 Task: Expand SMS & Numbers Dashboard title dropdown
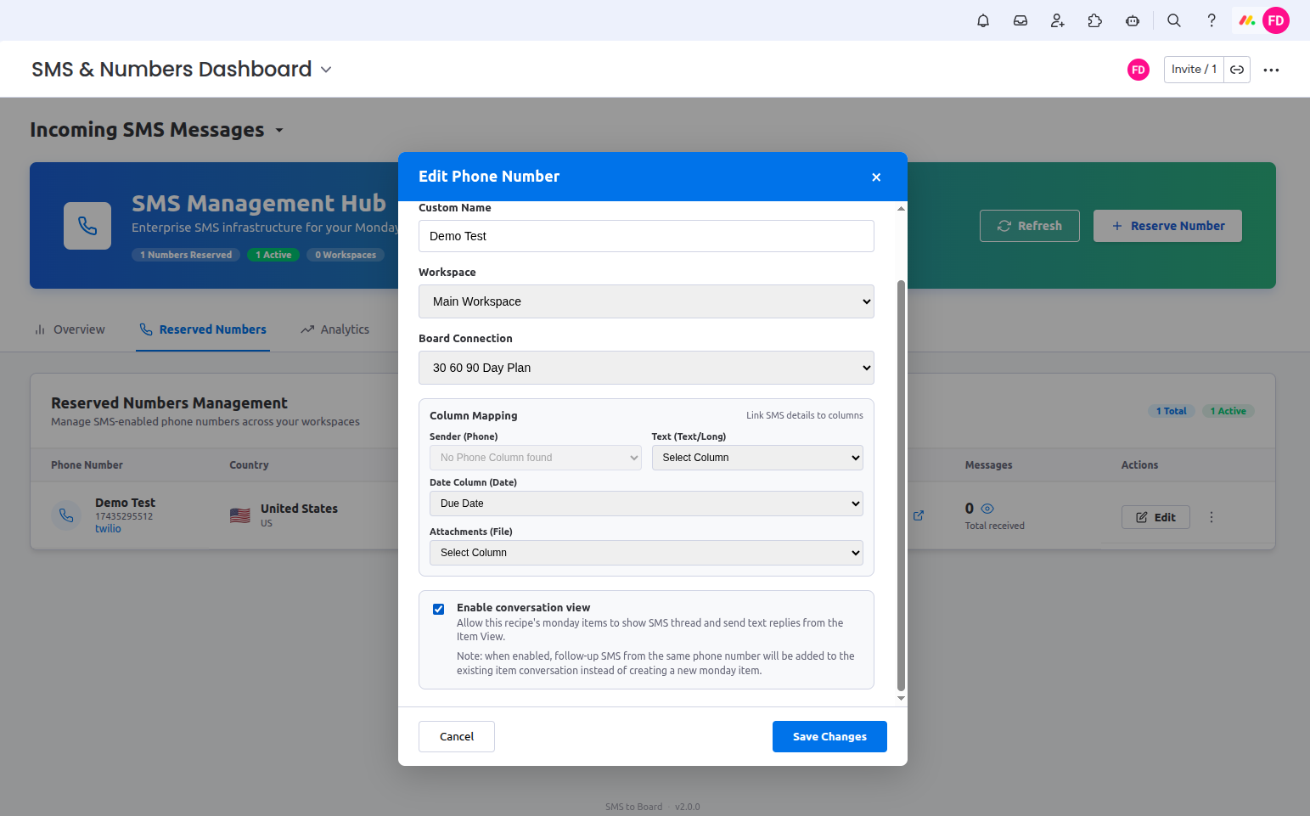(x=326, y=70)
